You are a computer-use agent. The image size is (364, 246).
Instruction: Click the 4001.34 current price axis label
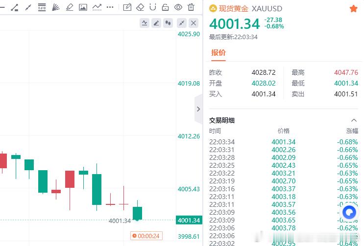tap(189, 220)
